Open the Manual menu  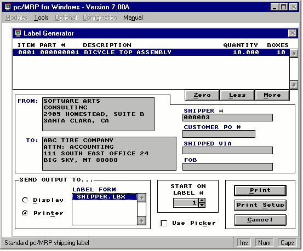pos(133,17)
